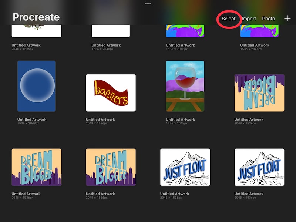The width and height of the screenshot is (296, 222).
Task: Open the blank white canvas in the top row
Action: 111,31
